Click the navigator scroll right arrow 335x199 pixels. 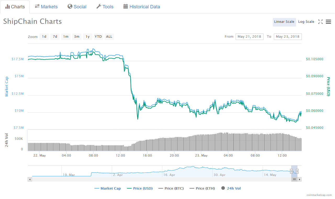click(300, 179)
